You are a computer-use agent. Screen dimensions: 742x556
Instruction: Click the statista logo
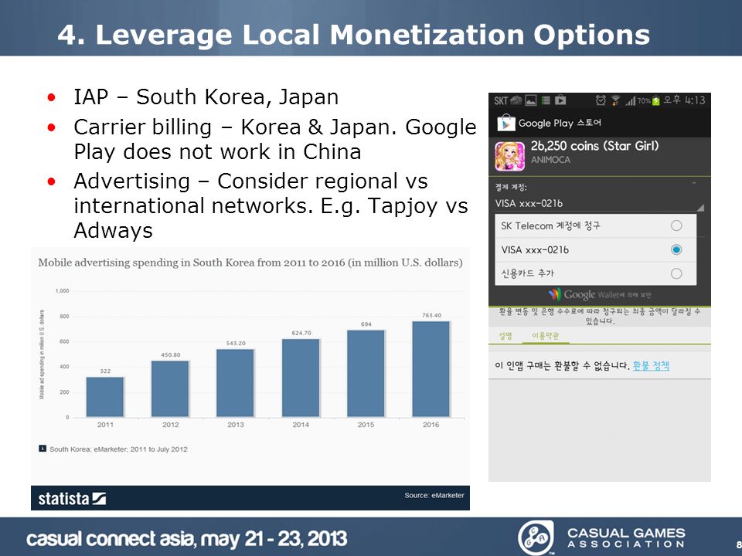click(72, 498)
